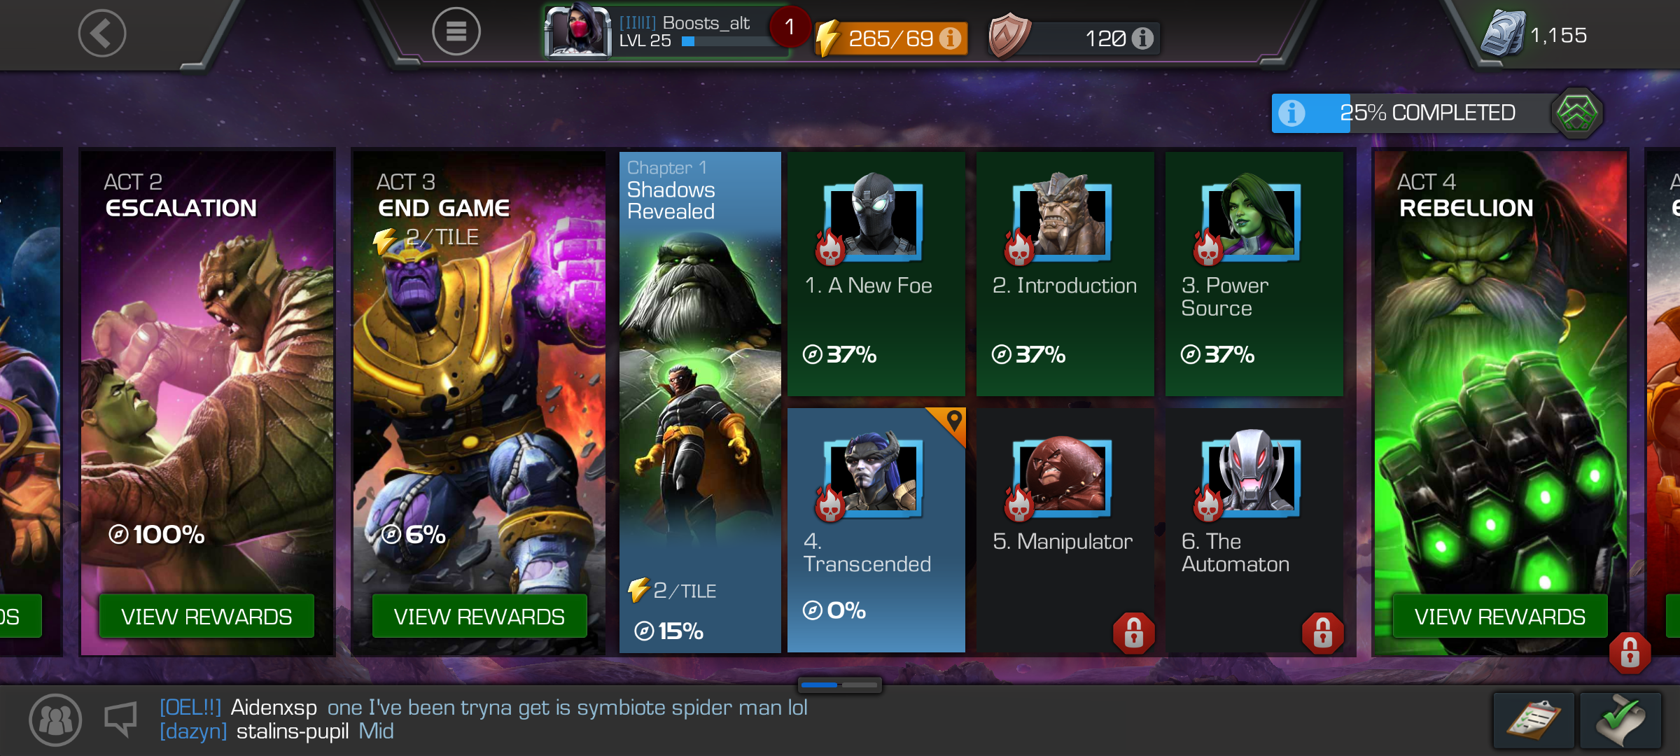Open the chat speech bubble icon
The width and height of the screenshot is (1680, 756).
(120, 719)
